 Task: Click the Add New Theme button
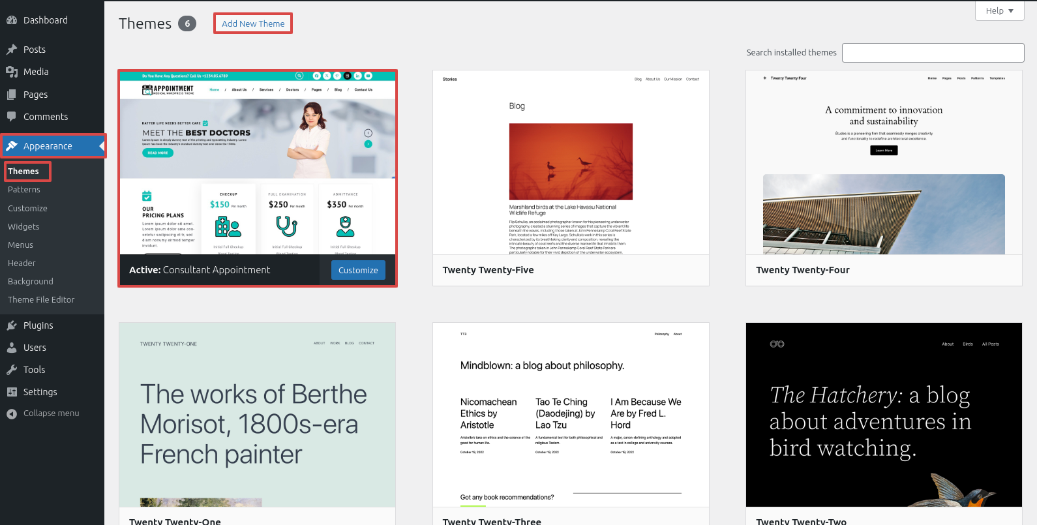point(253,23)
